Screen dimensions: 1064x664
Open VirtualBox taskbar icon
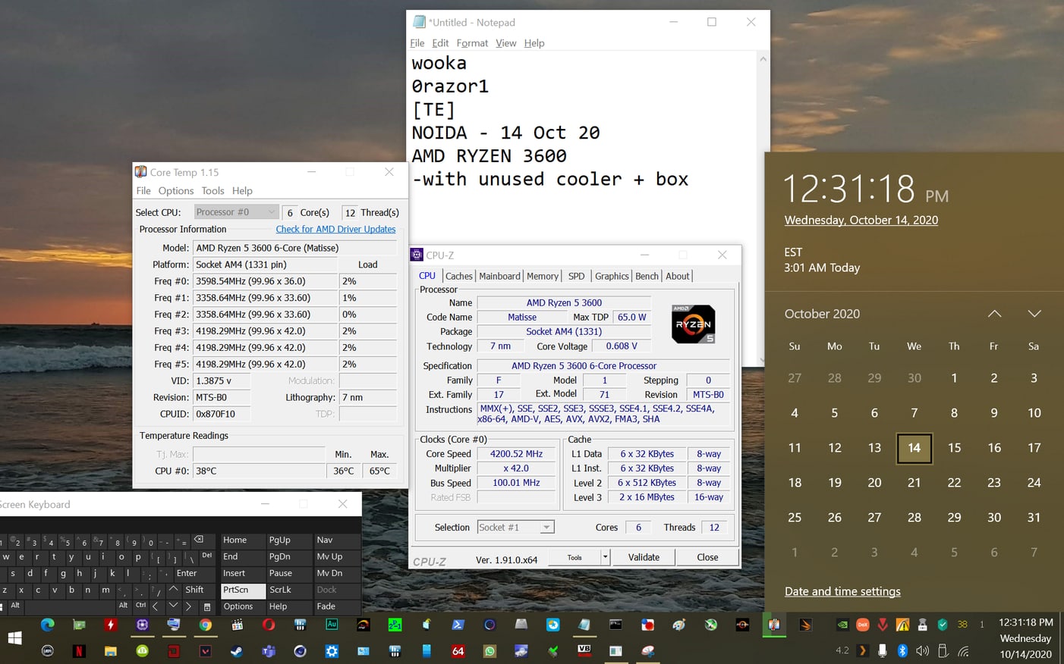pos(584,651)
